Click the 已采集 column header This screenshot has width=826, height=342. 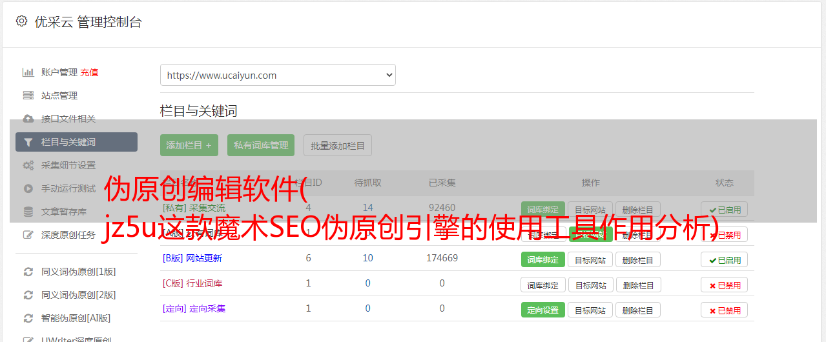point(442,183)
